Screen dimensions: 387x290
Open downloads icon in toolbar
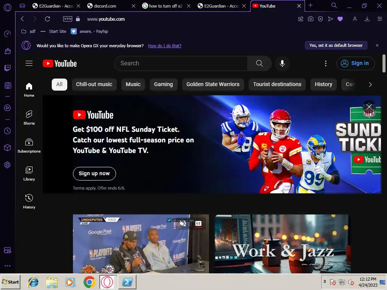(x=367, y=19)
